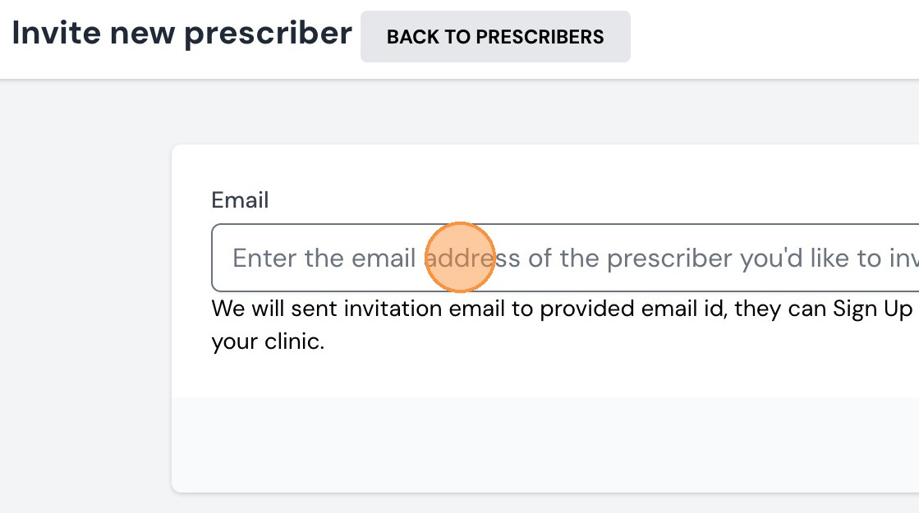Click the orange cursor highlight circle
The image size is (919, 513).
click(x=460, y=257)
